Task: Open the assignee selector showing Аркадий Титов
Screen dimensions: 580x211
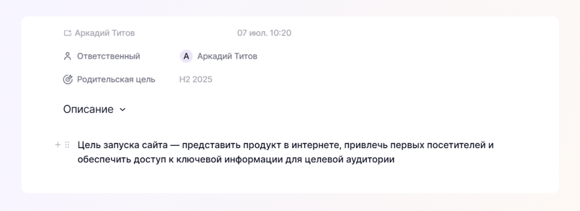Action: tap(219, 57)
